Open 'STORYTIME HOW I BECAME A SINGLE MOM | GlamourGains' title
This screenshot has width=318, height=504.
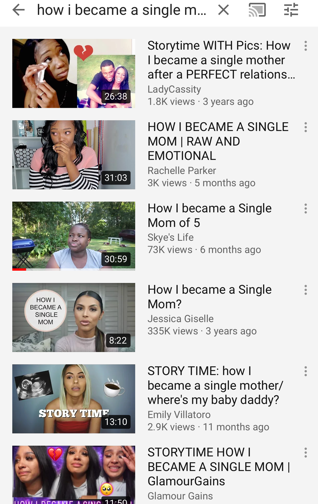[219, 467]
